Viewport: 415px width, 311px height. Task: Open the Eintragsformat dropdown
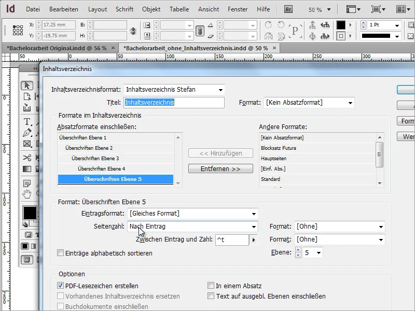click(192, 214)
